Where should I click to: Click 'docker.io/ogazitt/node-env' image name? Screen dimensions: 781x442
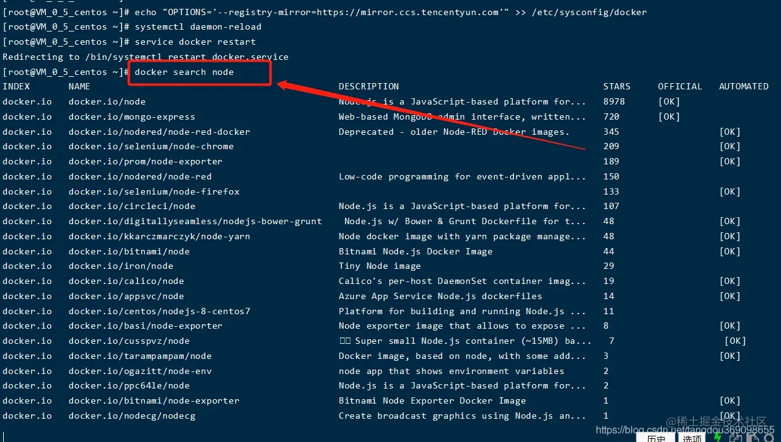pos(140,371)
